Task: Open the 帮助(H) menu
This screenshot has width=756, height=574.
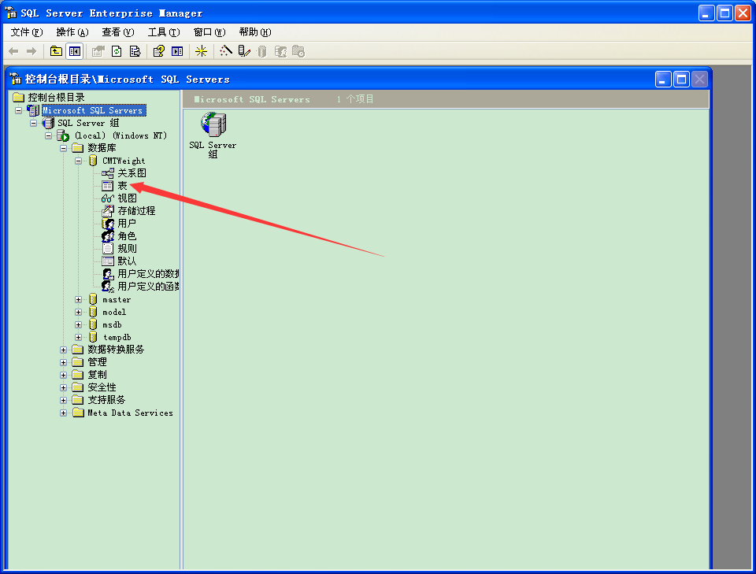Action: click(255, 32)
